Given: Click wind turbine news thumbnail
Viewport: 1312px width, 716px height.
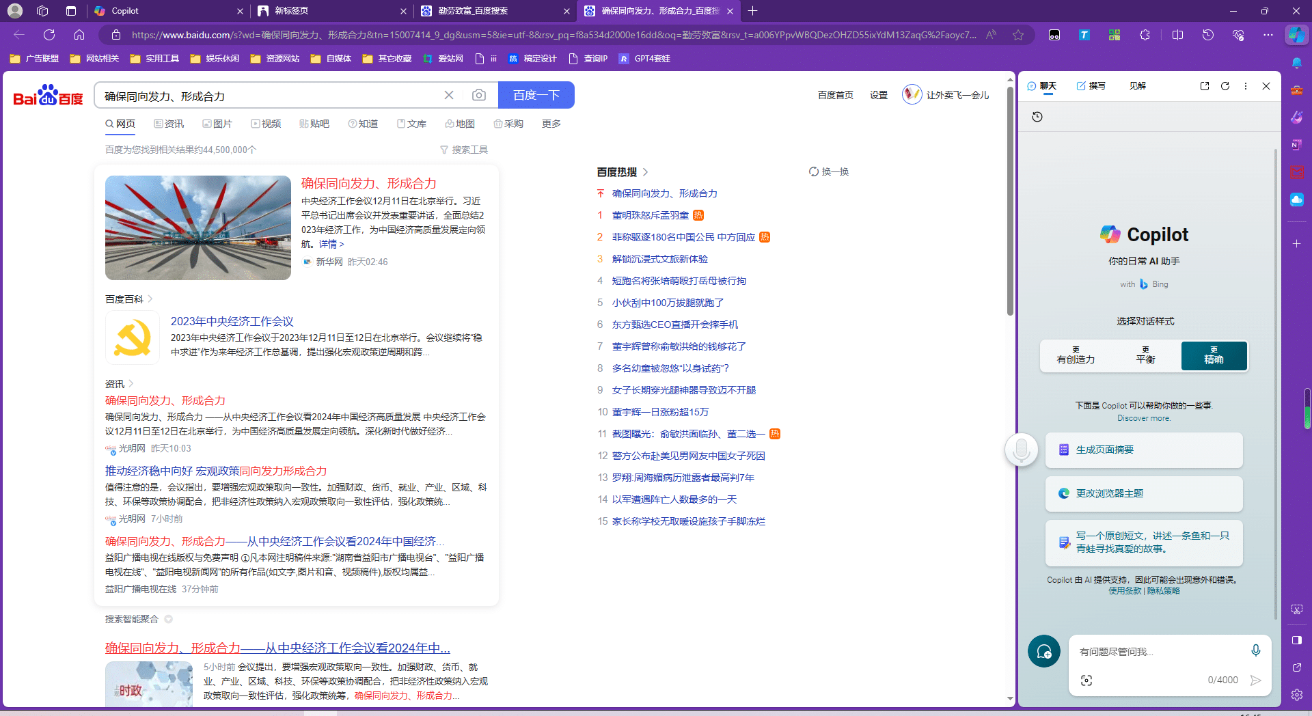Looking at the screenshot, I should [198, 228].
